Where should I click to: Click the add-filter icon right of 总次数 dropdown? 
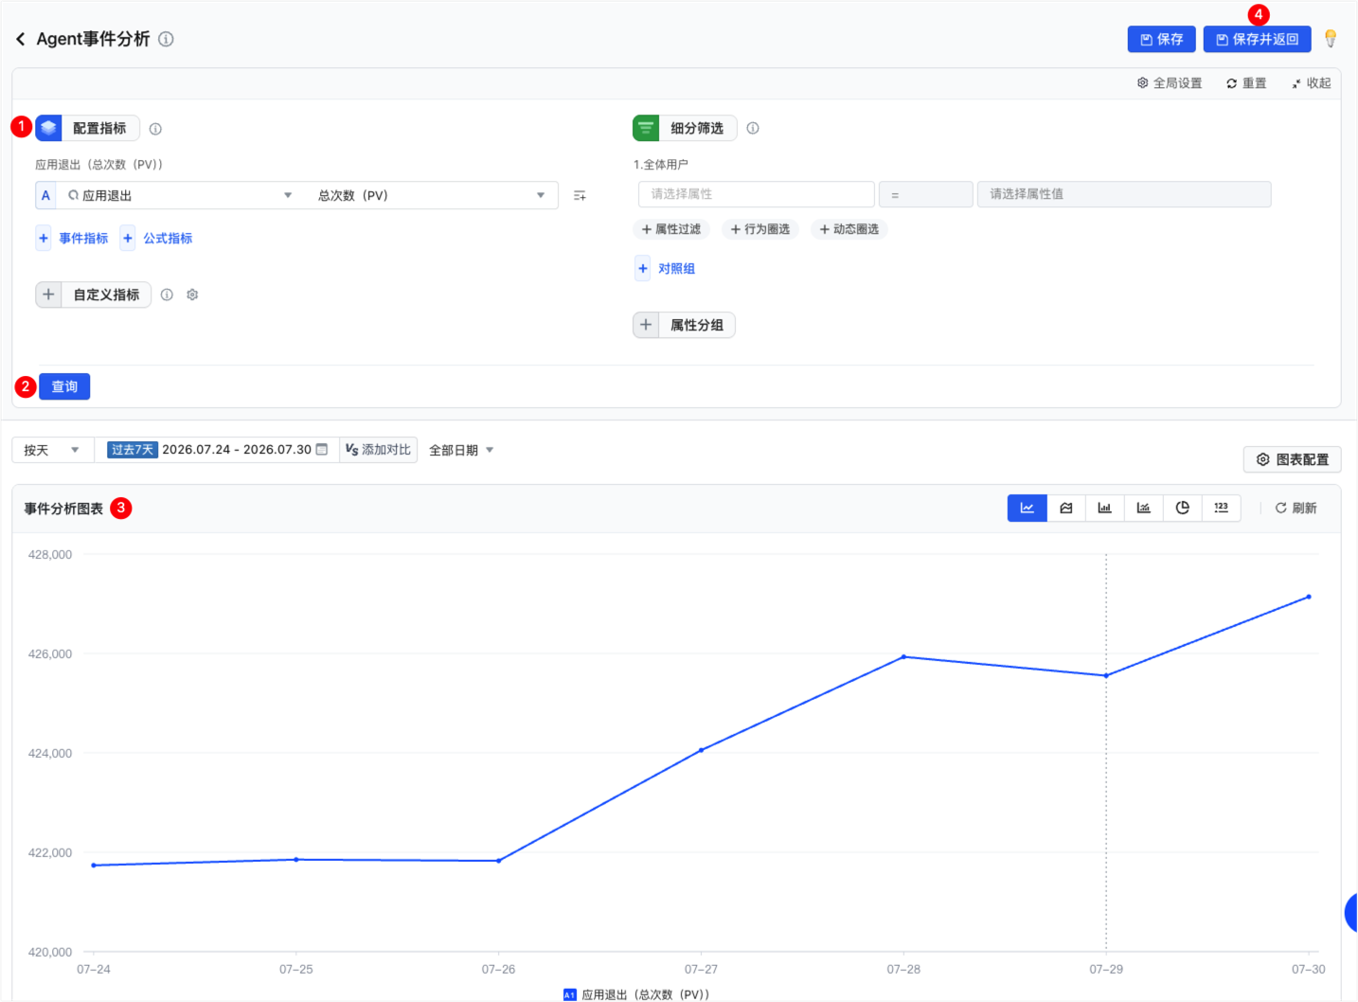(x=580, y=195)
